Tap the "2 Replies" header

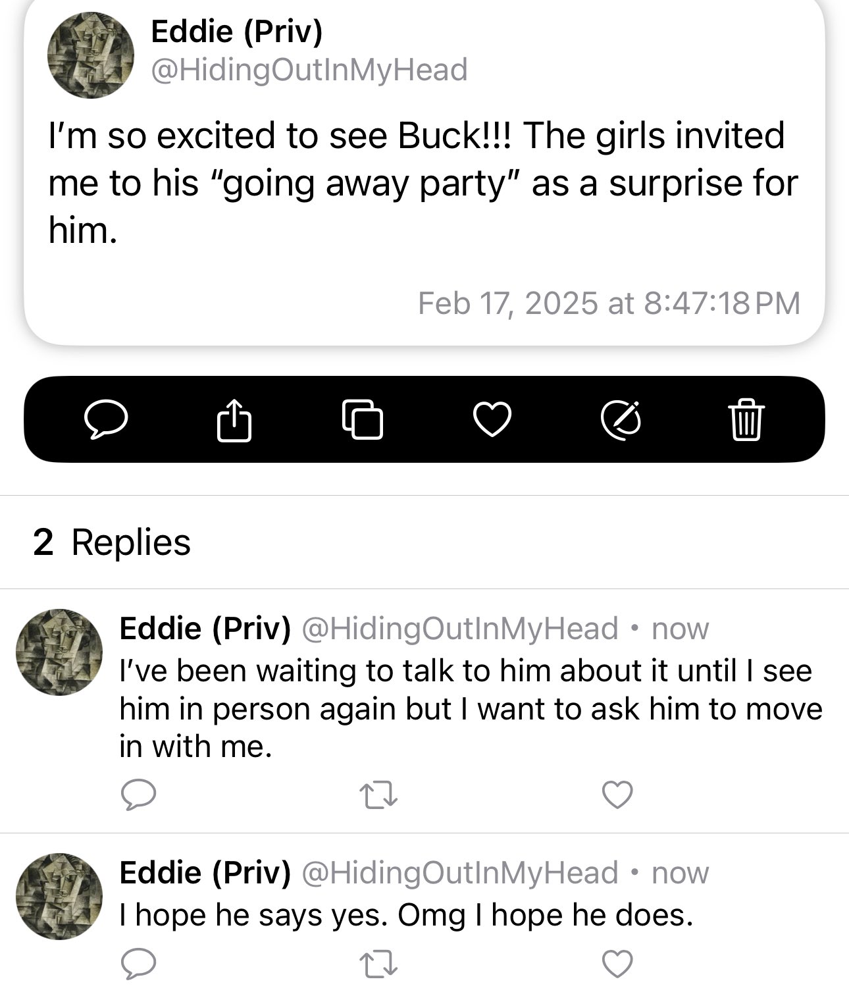pyautogui.click(x=112, y=542)
